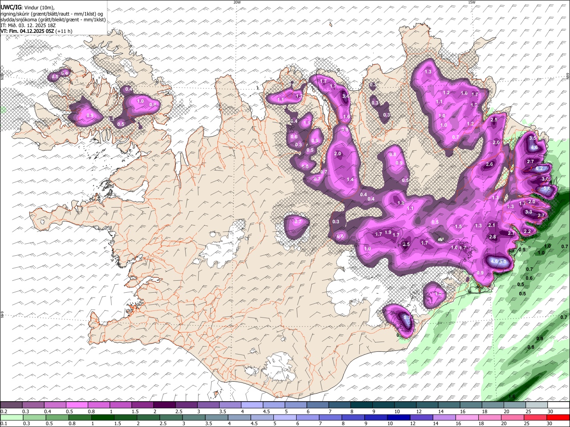Image resolution: width=570 pixels, height=427 pixels.
Task: Select the 2.1 snowfall value on the map
Action: click(492, 226)
